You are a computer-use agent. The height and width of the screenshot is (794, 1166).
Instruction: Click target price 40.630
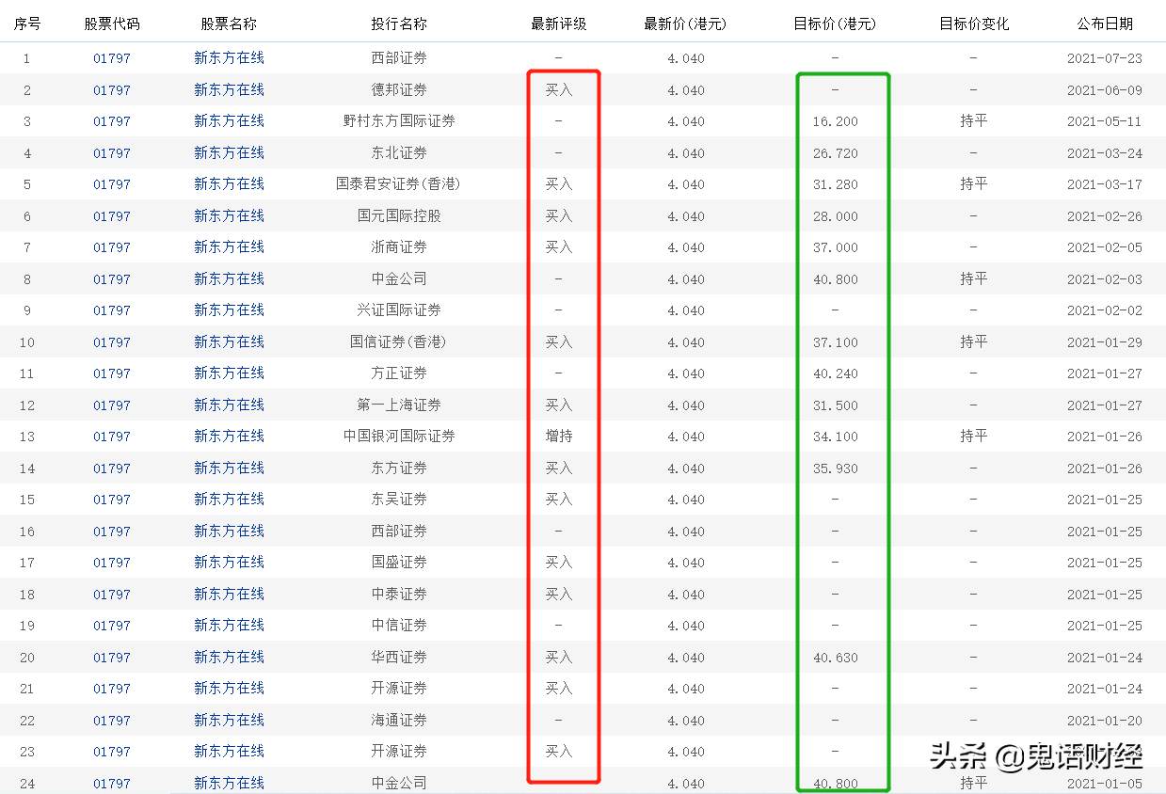(x=835, y=658)
